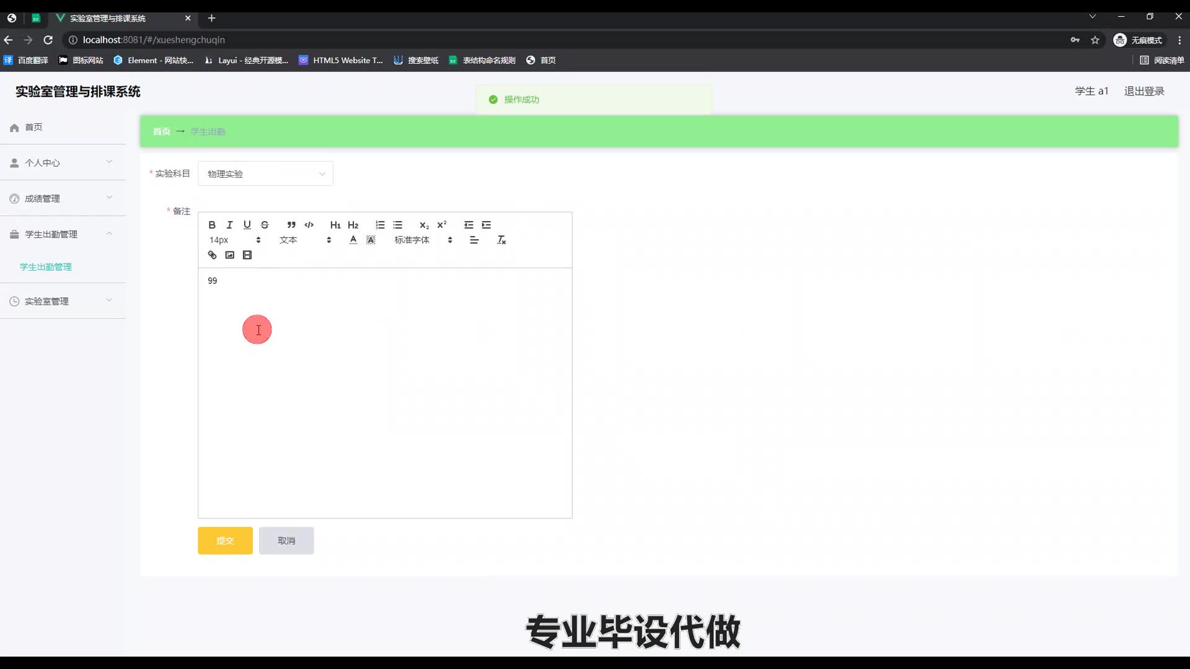Toggle strikethrough formatting in editor
The width and height of the screenshot is (1190, 669).
tap(265, 225)
